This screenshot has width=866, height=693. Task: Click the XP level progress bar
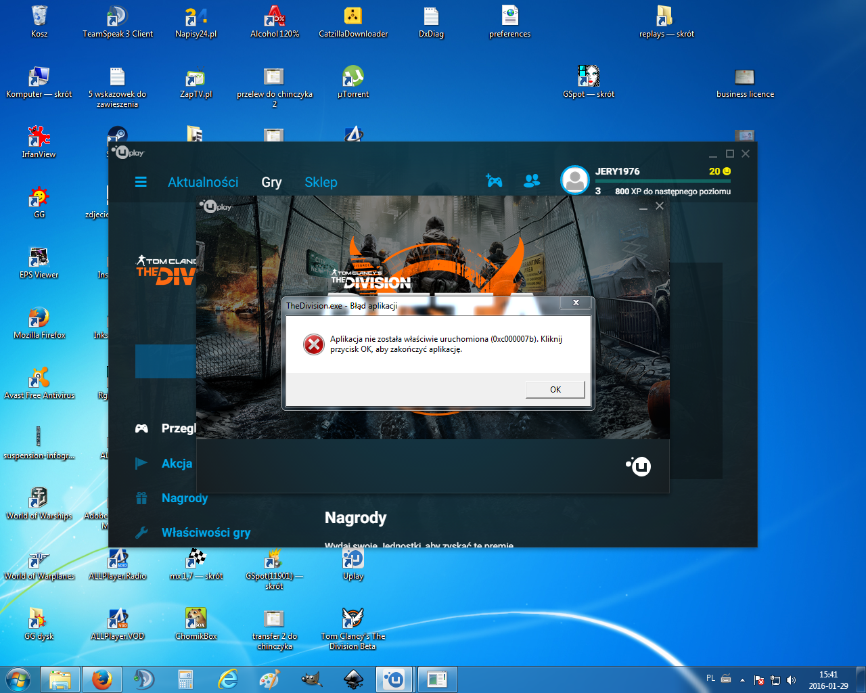click(x=663, y=181)
